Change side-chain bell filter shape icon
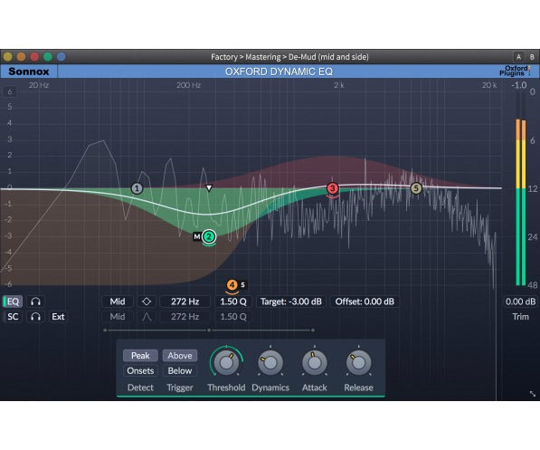Viewport: 540px width, 450px height. click(x=147, y=317)
